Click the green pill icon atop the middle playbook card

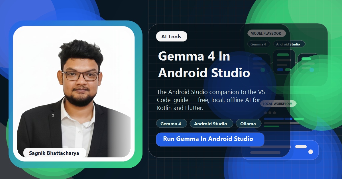[x=283, y=55]
